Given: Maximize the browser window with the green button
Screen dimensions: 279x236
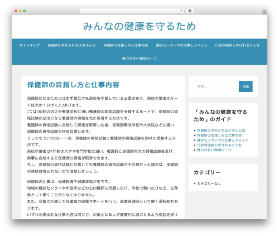Looking at the screenshot, I should 25,11.
